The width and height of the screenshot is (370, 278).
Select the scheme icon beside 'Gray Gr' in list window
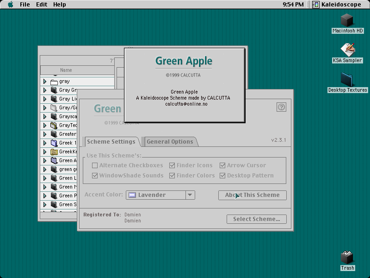[54, 90]
